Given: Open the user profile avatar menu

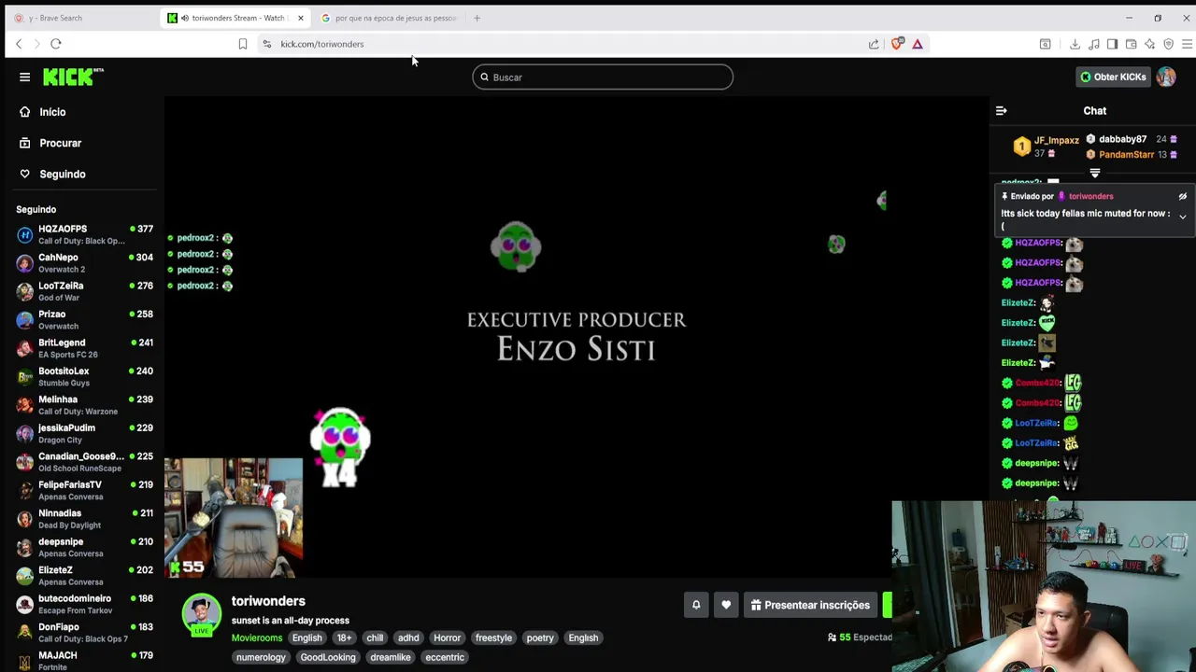Looking at the screenshot, I should point(1166,77).
